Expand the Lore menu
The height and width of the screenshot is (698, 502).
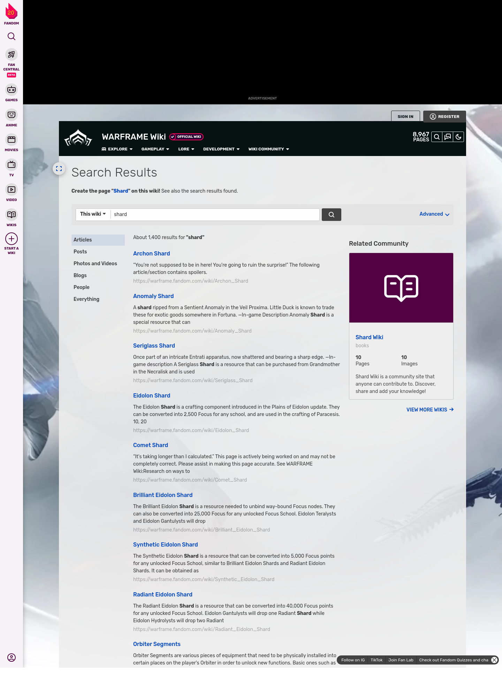click(x=186, y=149)
